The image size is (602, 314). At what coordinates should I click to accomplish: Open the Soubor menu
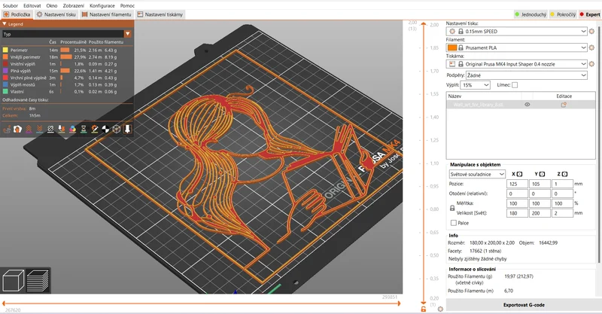11,6
